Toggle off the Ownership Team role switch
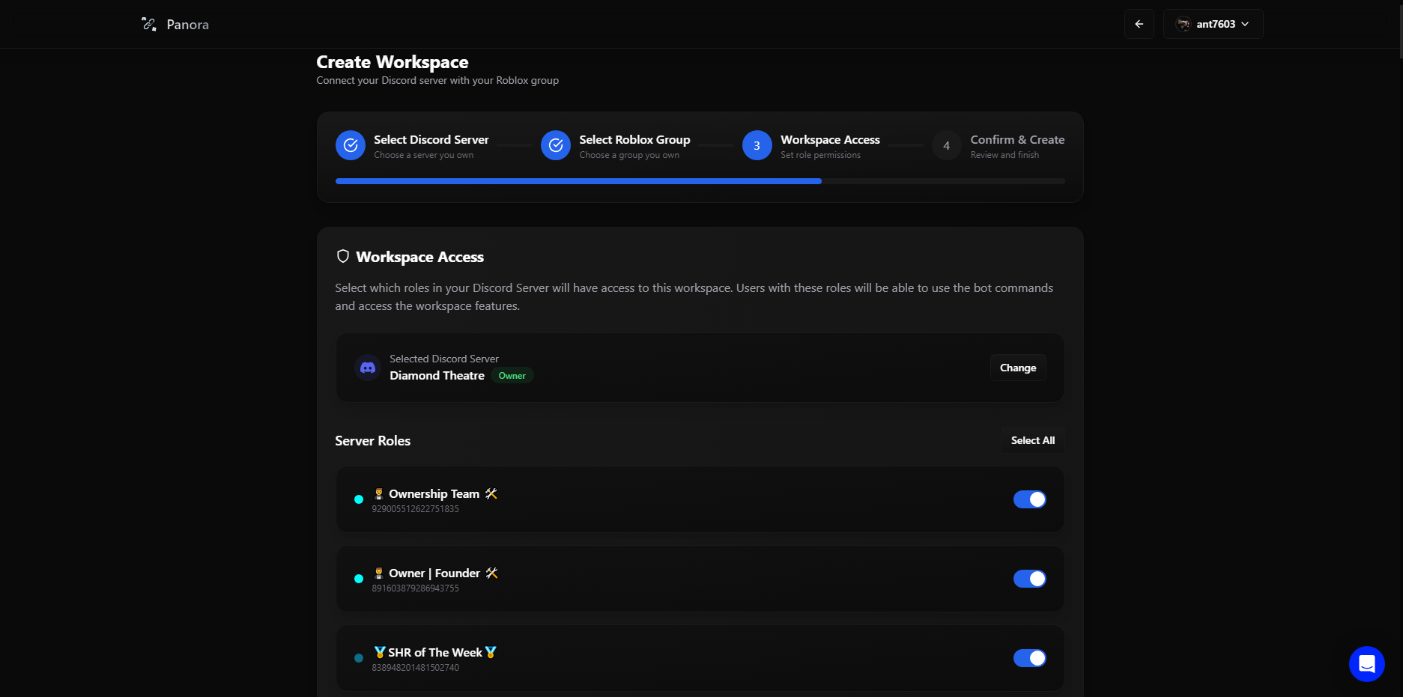Viewport: 1403px width, 697px height. click(1029, 499)
